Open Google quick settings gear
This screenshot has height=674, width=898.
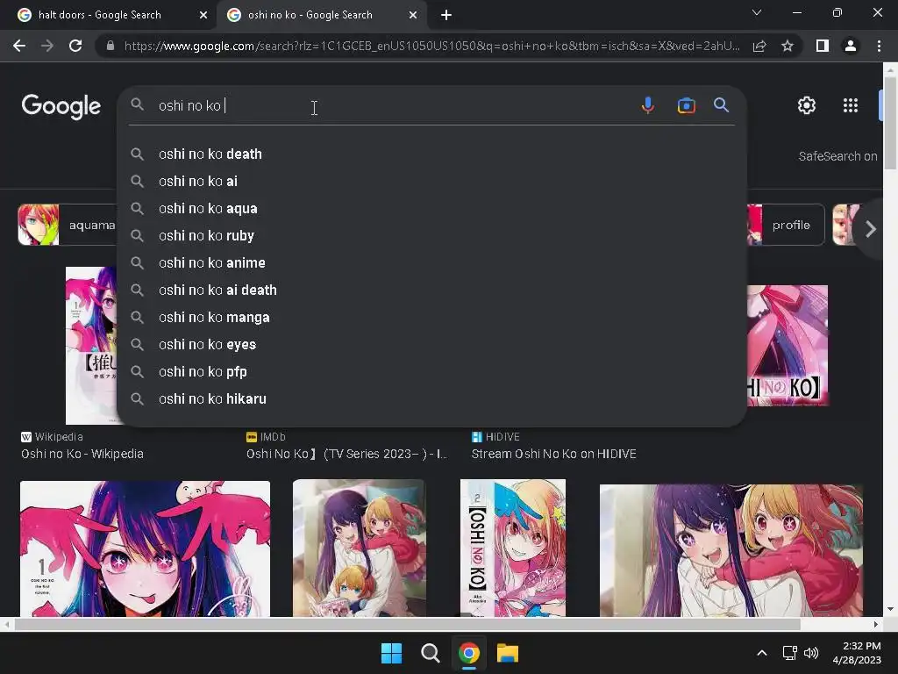807,105
